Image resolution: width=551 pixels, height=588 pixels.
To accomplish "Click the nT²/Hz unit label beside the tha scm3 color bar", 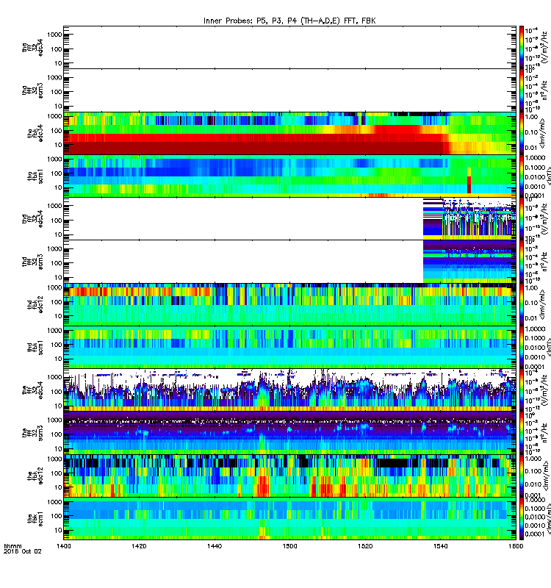I will pos(546,90).
